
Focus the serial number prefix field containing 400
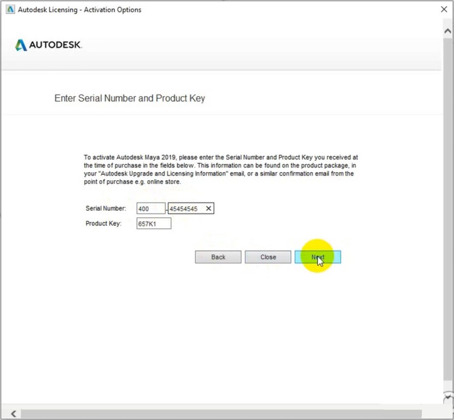151,209
